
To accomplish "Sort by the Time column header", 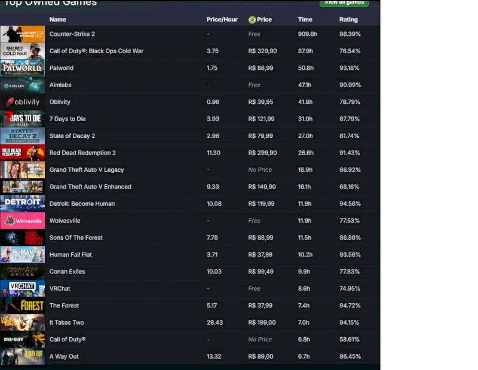I will click(305, 20).
